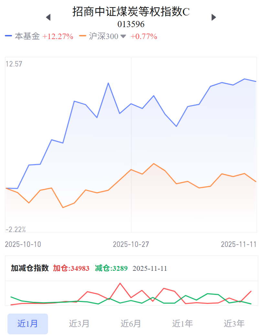Screen dimensions: 261x335
Task: Open the 沪深300 benchmark dropdown arrow
Action: [x=123, y=36]
